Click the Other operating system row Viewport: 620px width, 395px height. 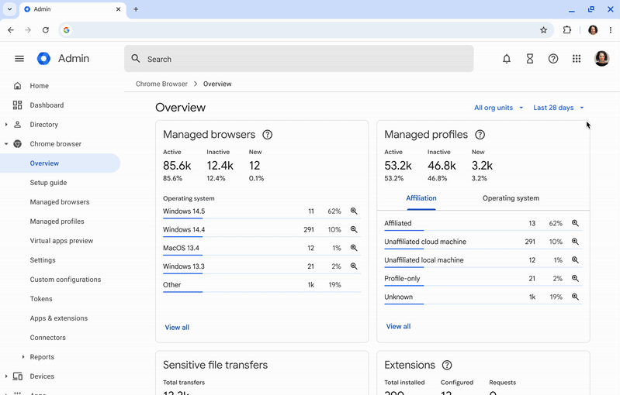click(262, 285)
